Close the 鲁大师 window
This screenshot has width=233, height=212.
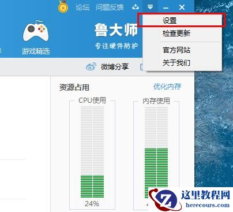tap(182, 8)
